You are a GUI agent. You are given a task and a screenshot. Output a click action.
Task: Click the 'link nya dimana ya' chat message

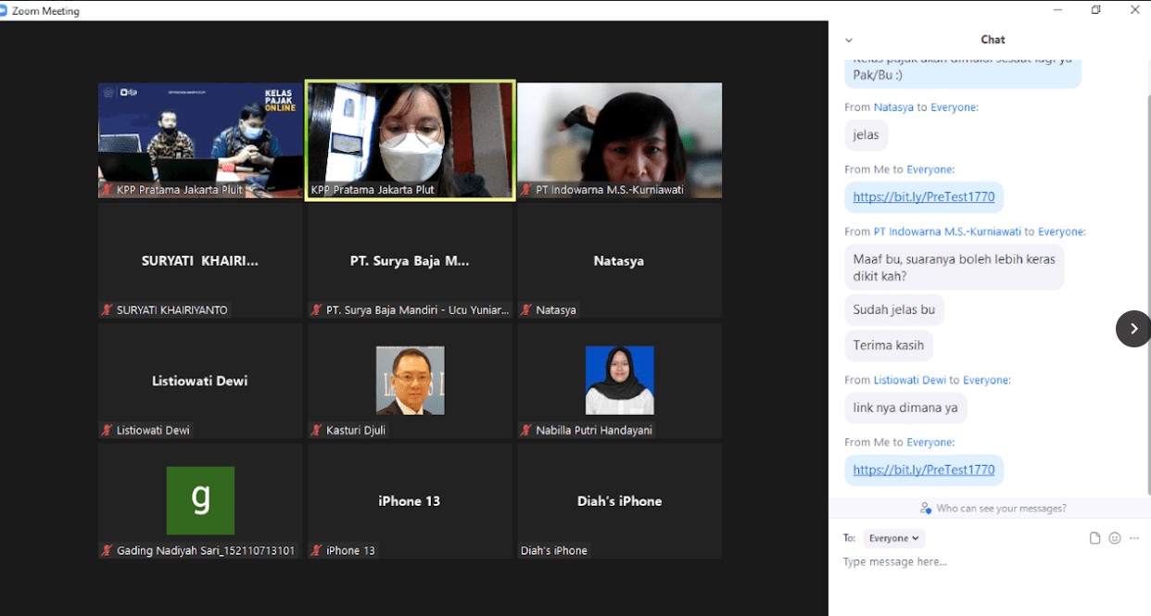pyautogui.click(x=905, y=408)
